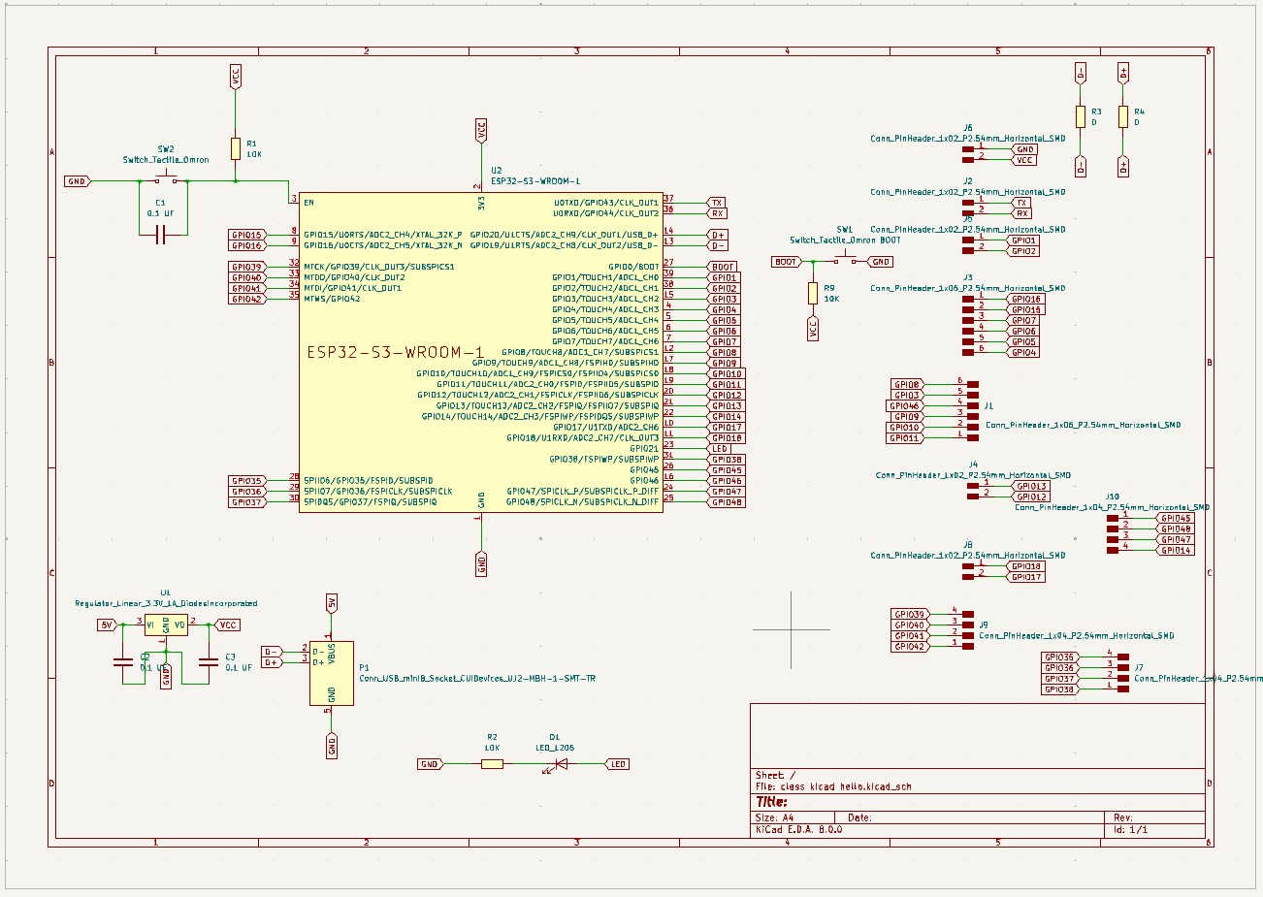
Task: Click the GND label left of resistor R2
Action: (x=430, y=764)
